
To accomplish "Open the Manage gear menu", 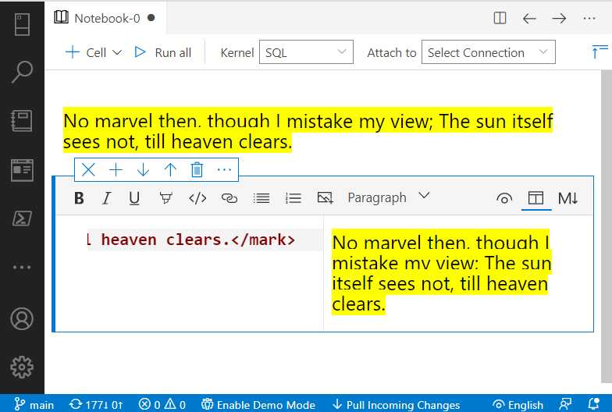I will point(22,367).
